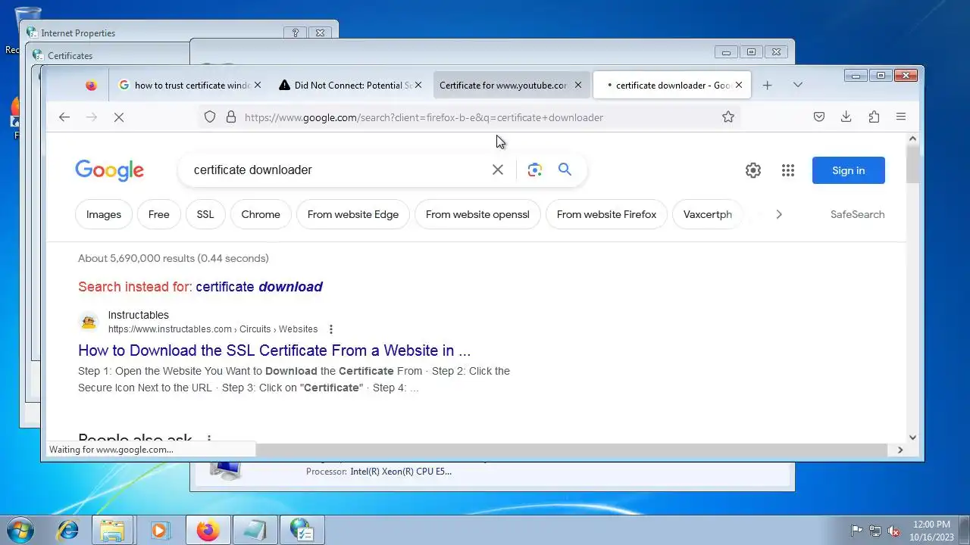Open Action Center flag icon
This screenshot has height=545, width=970.
857,531
